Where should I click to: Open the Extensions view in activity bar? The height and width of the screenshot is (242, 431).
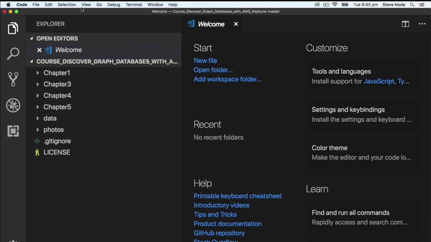tap(13, 131)
